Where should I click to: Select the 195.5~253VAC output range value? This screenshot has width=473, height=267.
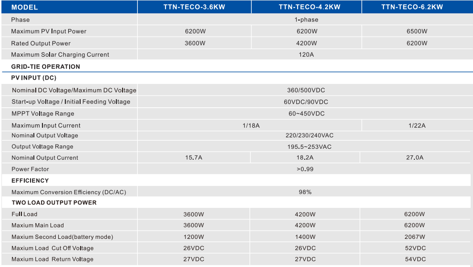coord(306,147)
